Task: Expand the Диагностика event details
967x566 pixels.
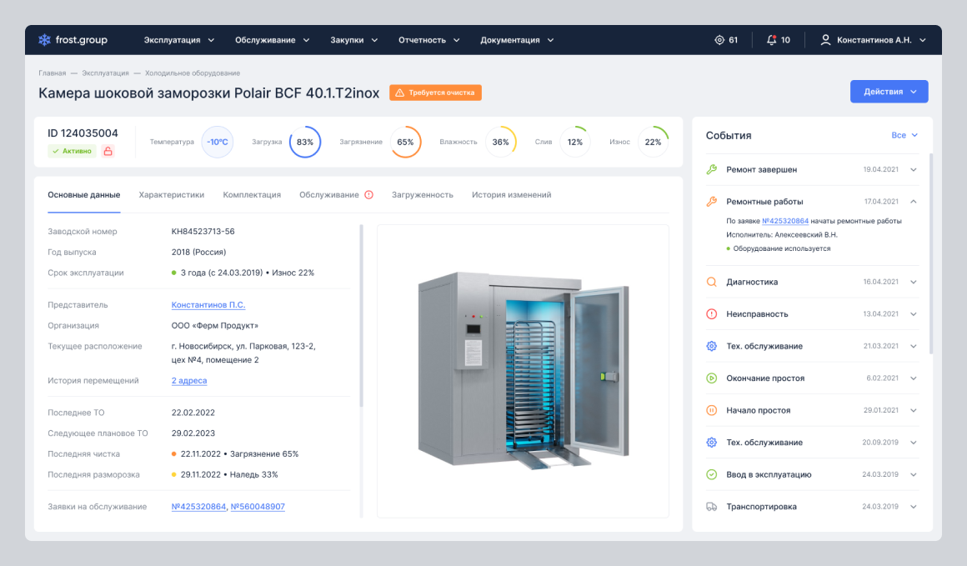Action: pos(914,282)
